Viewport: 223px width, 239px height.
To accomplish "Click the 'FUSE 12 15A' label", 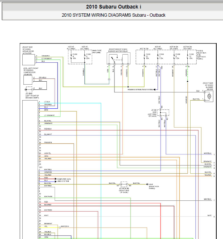I will (x=191, y=56).
